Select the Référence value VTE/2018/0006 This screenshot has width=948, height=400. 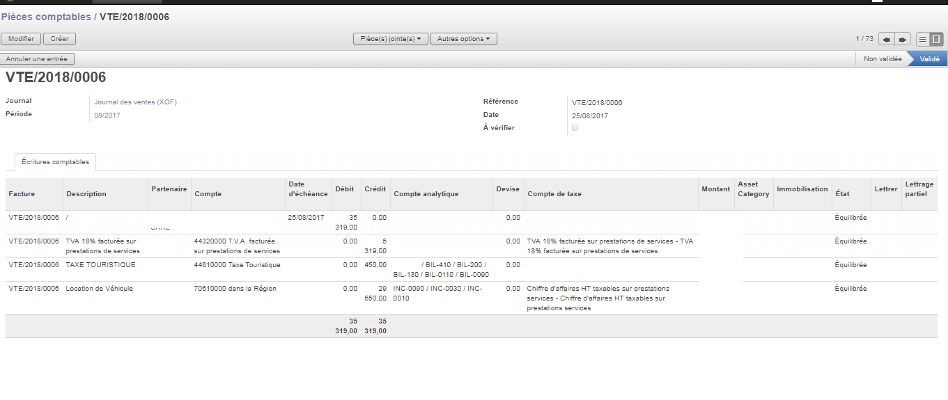[597, 103]
